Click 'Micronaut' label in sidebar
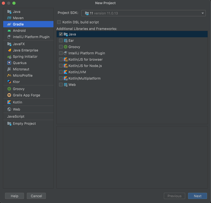Image resolution: width=211 pixels, height=203 pixels. (x=21, y=69)
